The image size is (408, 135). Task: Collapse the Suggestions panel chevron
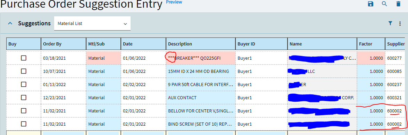(x=10, y=23)
